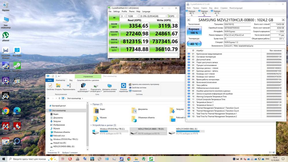Image resolution: width=288 pixels, height=162 pixels.
Task: Open Theme menu in CrystalDiskMark
Action: coord(132,12)
